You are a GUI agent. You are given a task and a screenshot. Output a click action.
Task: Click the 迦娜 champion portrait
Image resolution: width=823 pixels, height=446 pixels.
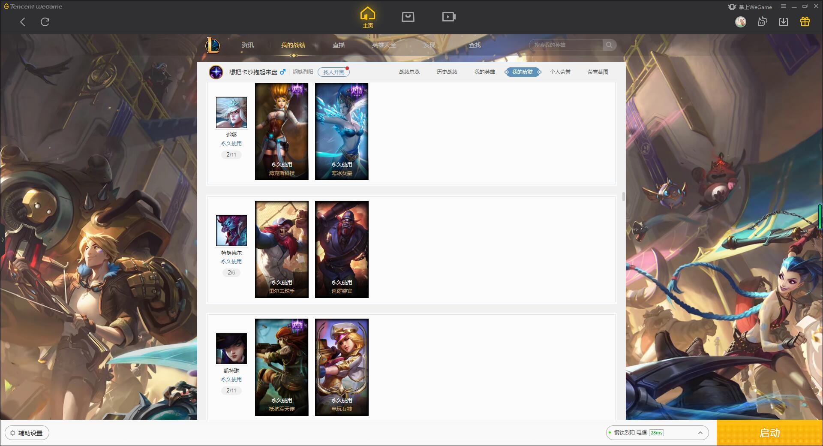coord(231,113)
